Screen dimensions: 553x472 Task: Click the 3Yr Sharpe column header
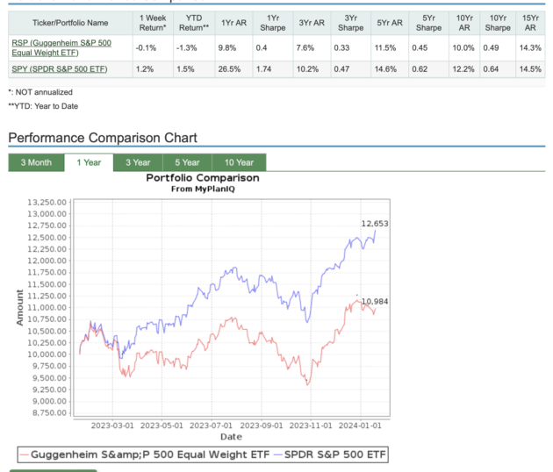350,23
